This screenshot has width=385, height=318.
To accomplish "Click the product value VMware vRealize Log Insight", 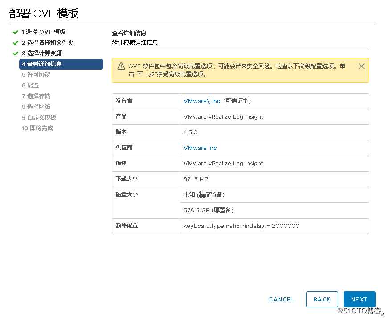I will (x=223, y=117).
